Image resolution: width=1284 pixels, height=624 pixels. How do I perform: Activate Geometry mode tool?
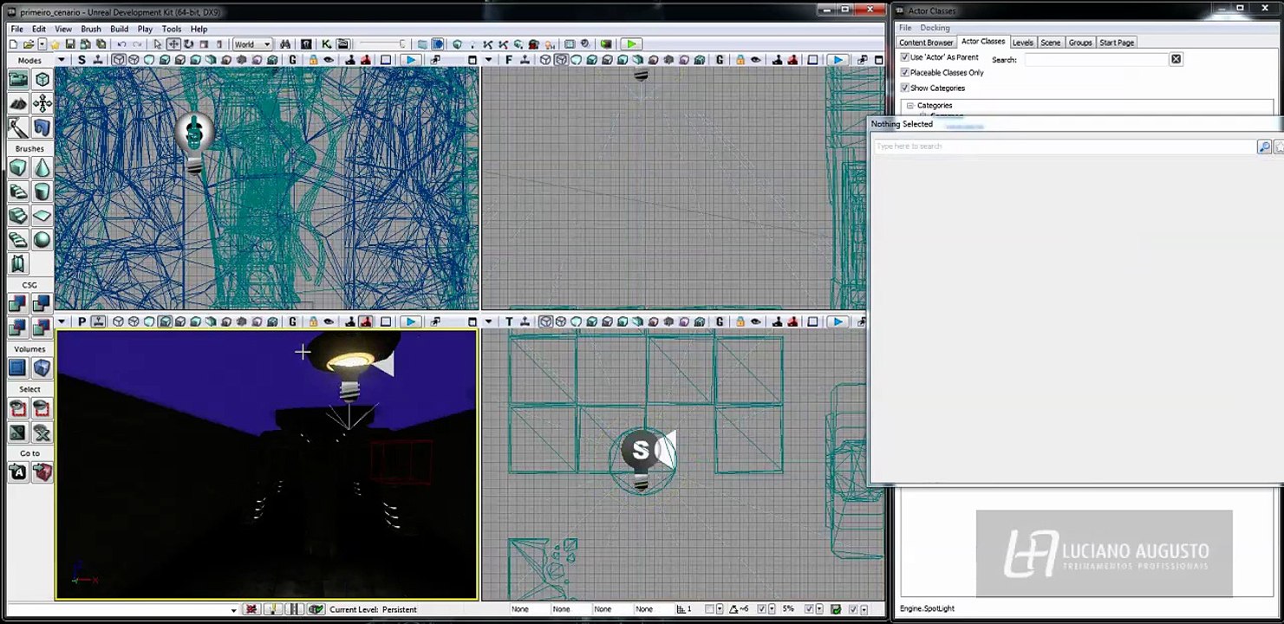coord(42,79)
